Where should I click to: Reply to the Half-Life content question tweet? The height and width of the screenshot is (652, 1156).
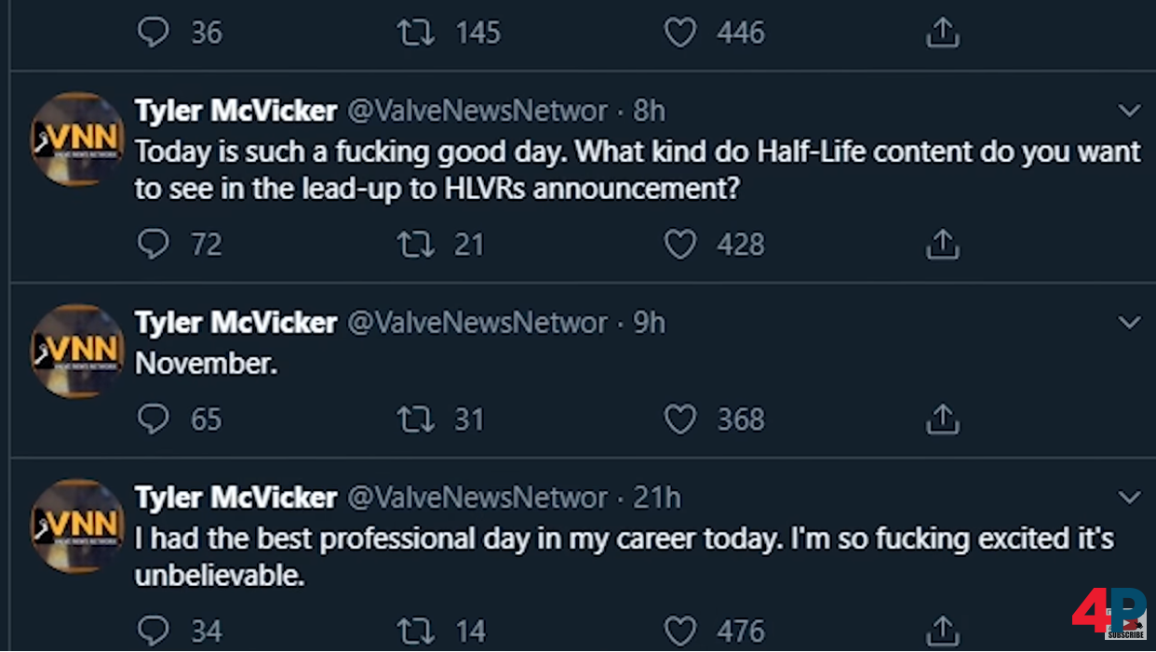tap(154, 245)
